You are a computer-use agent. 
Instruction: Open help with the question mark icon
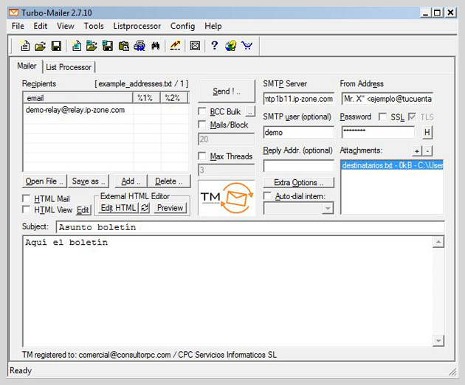click(214, 46)
